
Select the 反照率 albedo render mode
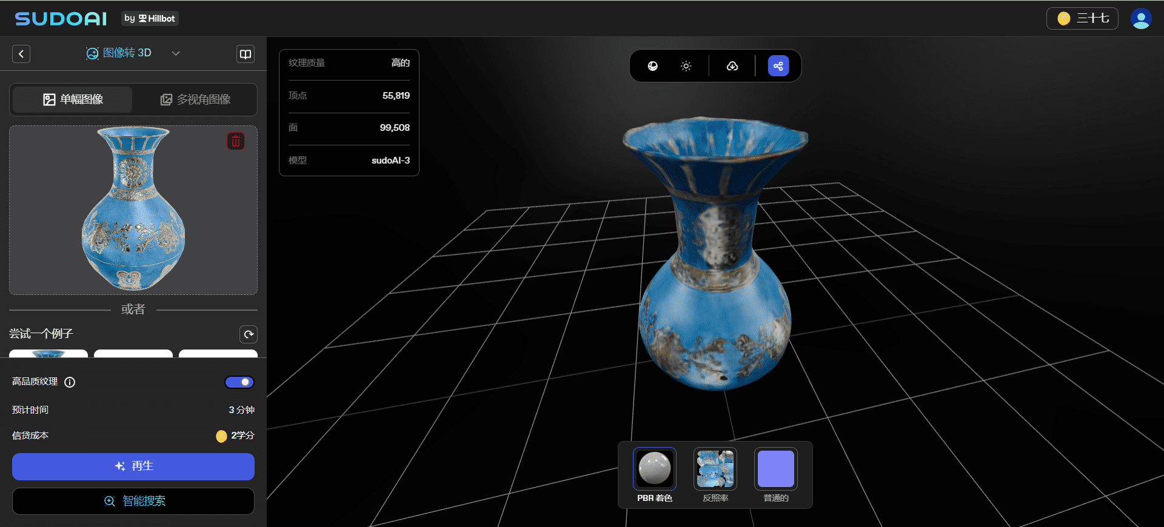pos(715,476)
